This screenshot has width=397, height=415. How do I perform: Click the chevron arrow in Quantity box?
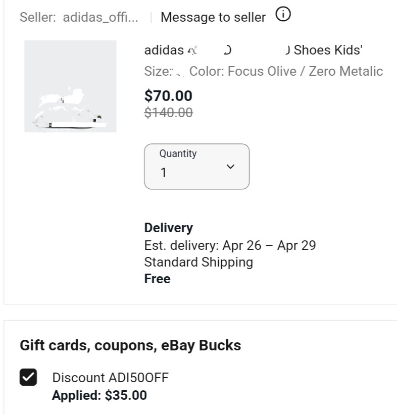[230, 167]
